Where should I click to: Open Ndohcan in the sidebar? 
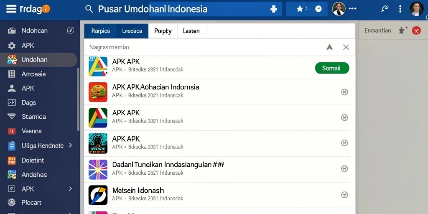click(x=34, y=31)
